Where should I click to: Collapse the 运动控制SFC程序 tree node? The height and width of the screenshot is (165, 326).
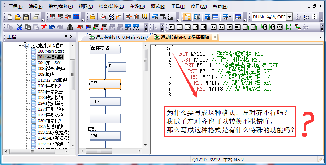point(20,45)
